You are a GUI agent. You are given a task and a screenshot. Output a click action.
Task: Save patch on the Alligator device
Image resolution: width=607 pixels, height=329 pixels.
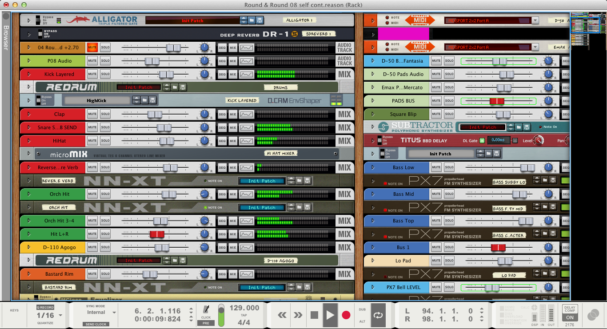point(260,20)
